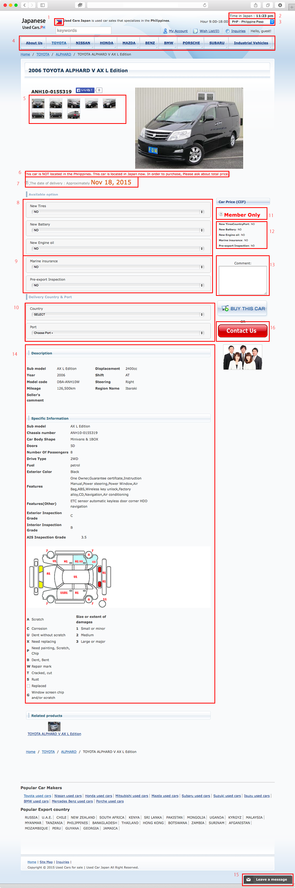Image resolution: width=295 pixels, height=888 pixels.
Task: Click the browser share icon
Action: pos(256,5)
